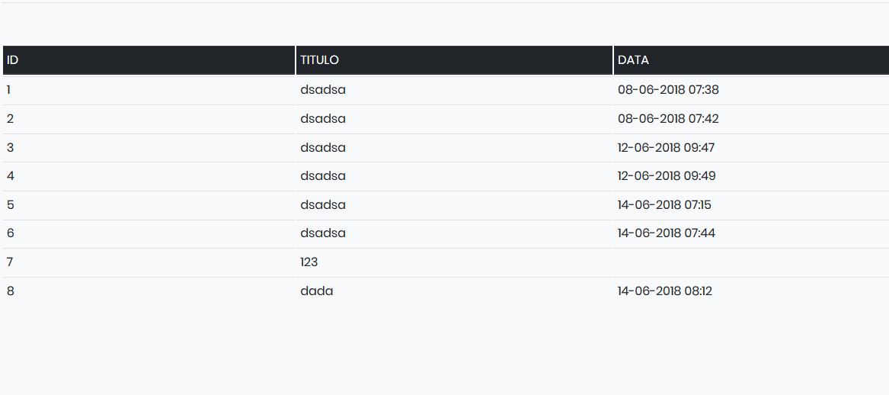Click date 08-06-2018 07:38
Viewport: 889px width, 395px height.
(668, 90)
